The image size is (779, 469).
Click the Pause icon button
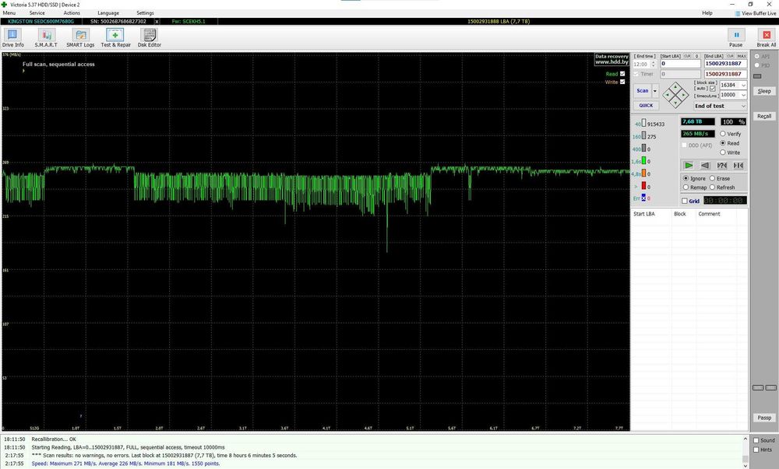pos(736,35)
